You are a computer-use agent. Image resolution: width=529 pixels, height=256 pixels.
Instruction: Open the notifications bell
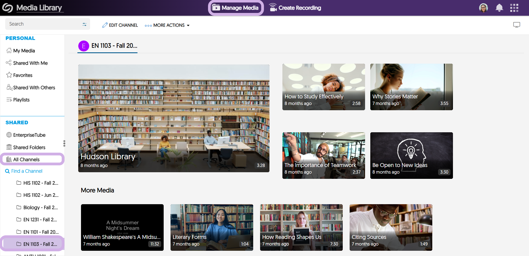pyautogui.click(x=499, y=8)
